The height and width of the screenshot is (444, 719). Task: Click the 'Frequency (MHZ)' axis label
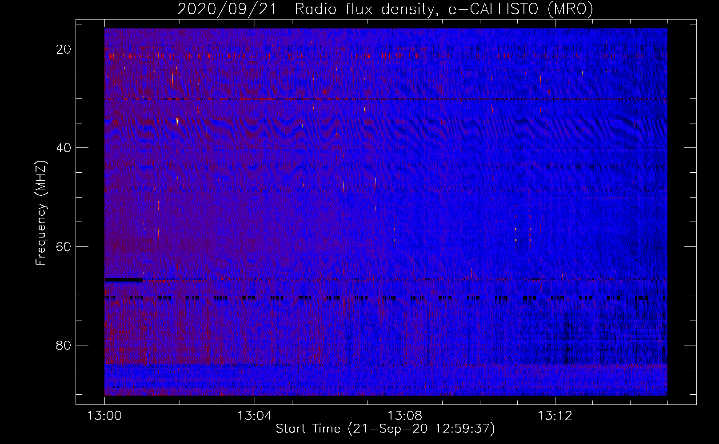40,213
